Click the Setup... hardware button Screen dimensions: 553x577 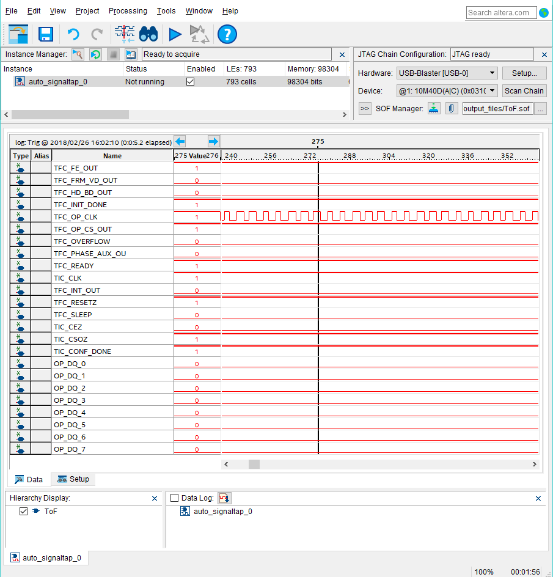[x=524, y=73]
